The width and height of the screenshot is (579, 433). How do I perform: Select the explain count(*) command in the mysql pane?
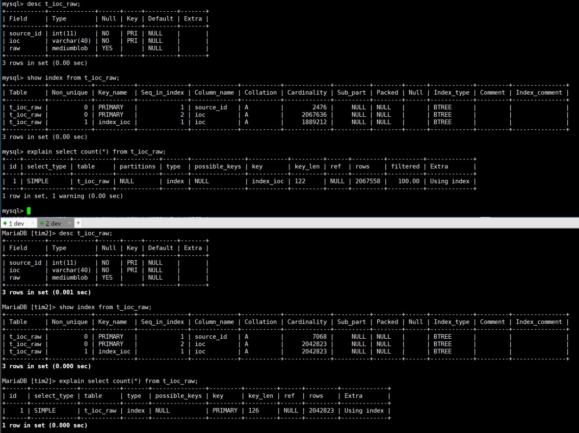point(96,152)
